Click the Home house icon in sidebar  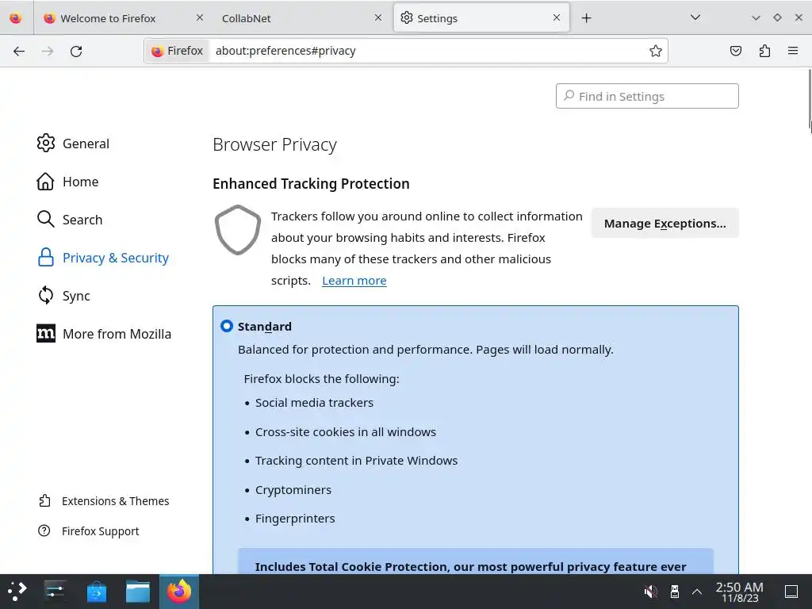(x=45, y=182)
